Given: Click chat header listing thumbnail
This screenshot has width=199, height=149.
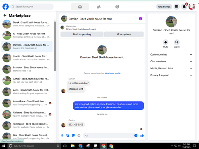Looking at the screenshot, I should 64,18.
